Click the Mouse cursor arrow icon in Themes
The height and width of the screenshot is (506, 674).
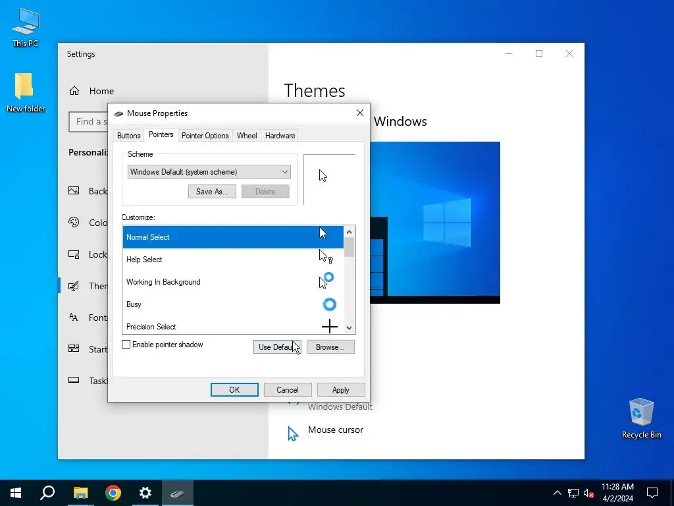[293, 434]
